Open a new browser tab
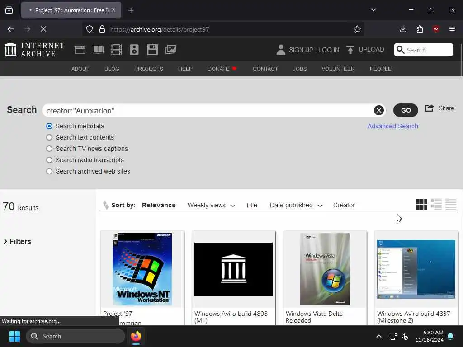This screenshot has width=463, height=347. (x=131, y=10)
